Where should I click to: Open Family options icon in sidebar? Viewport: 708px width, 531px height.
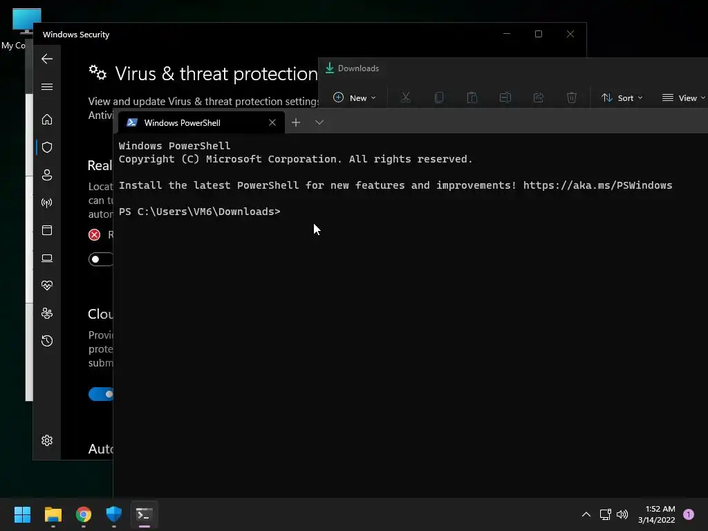(x=47, y=313)
